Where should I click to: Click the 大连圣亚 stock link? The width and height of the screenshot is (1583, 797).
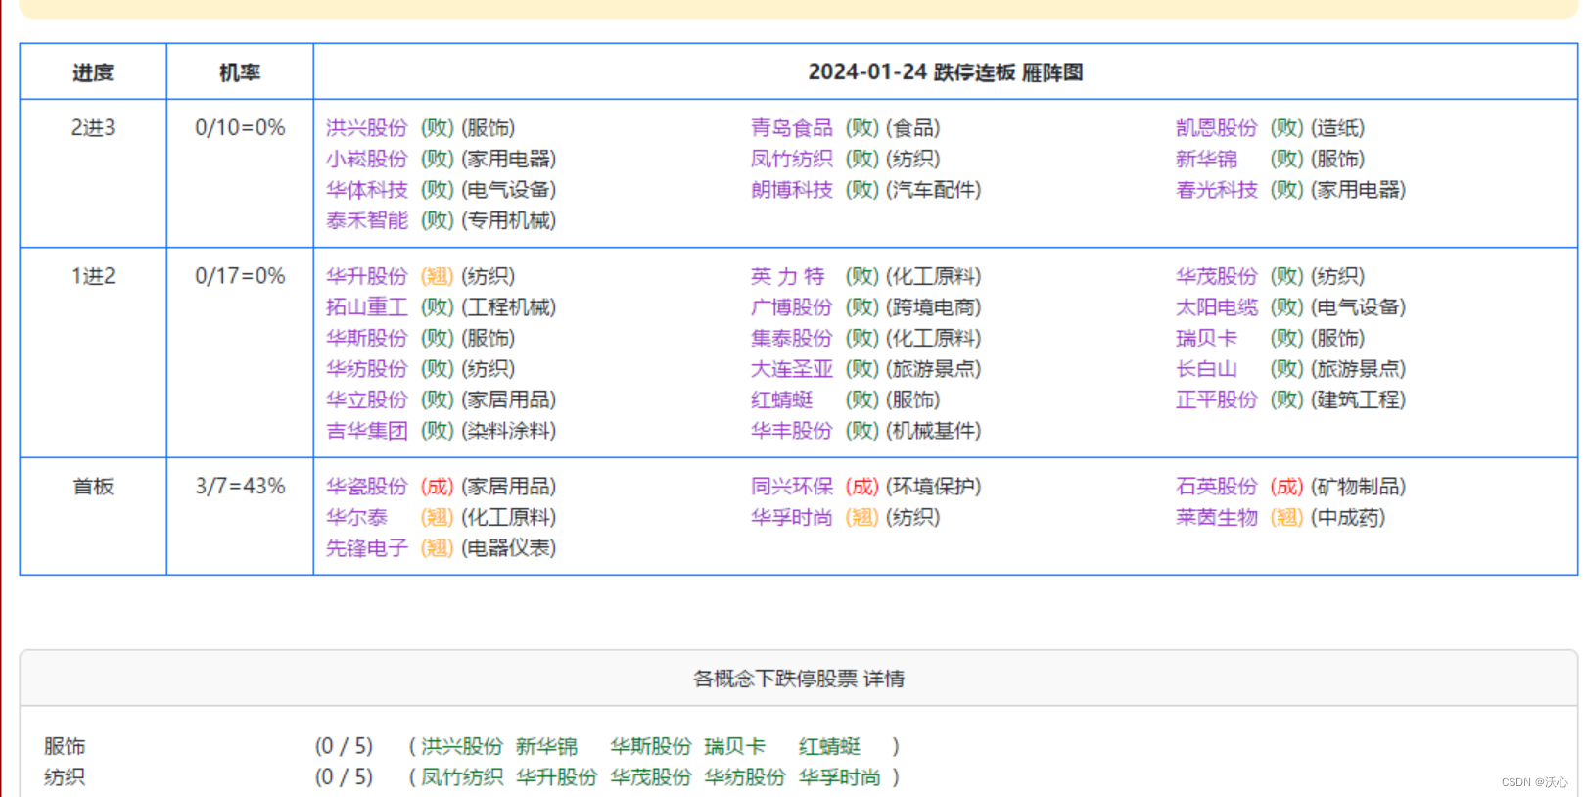[x=792, y=369]
